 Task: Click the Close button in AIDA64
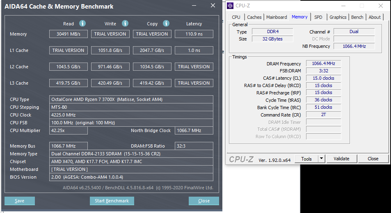[x=204, y=201]
